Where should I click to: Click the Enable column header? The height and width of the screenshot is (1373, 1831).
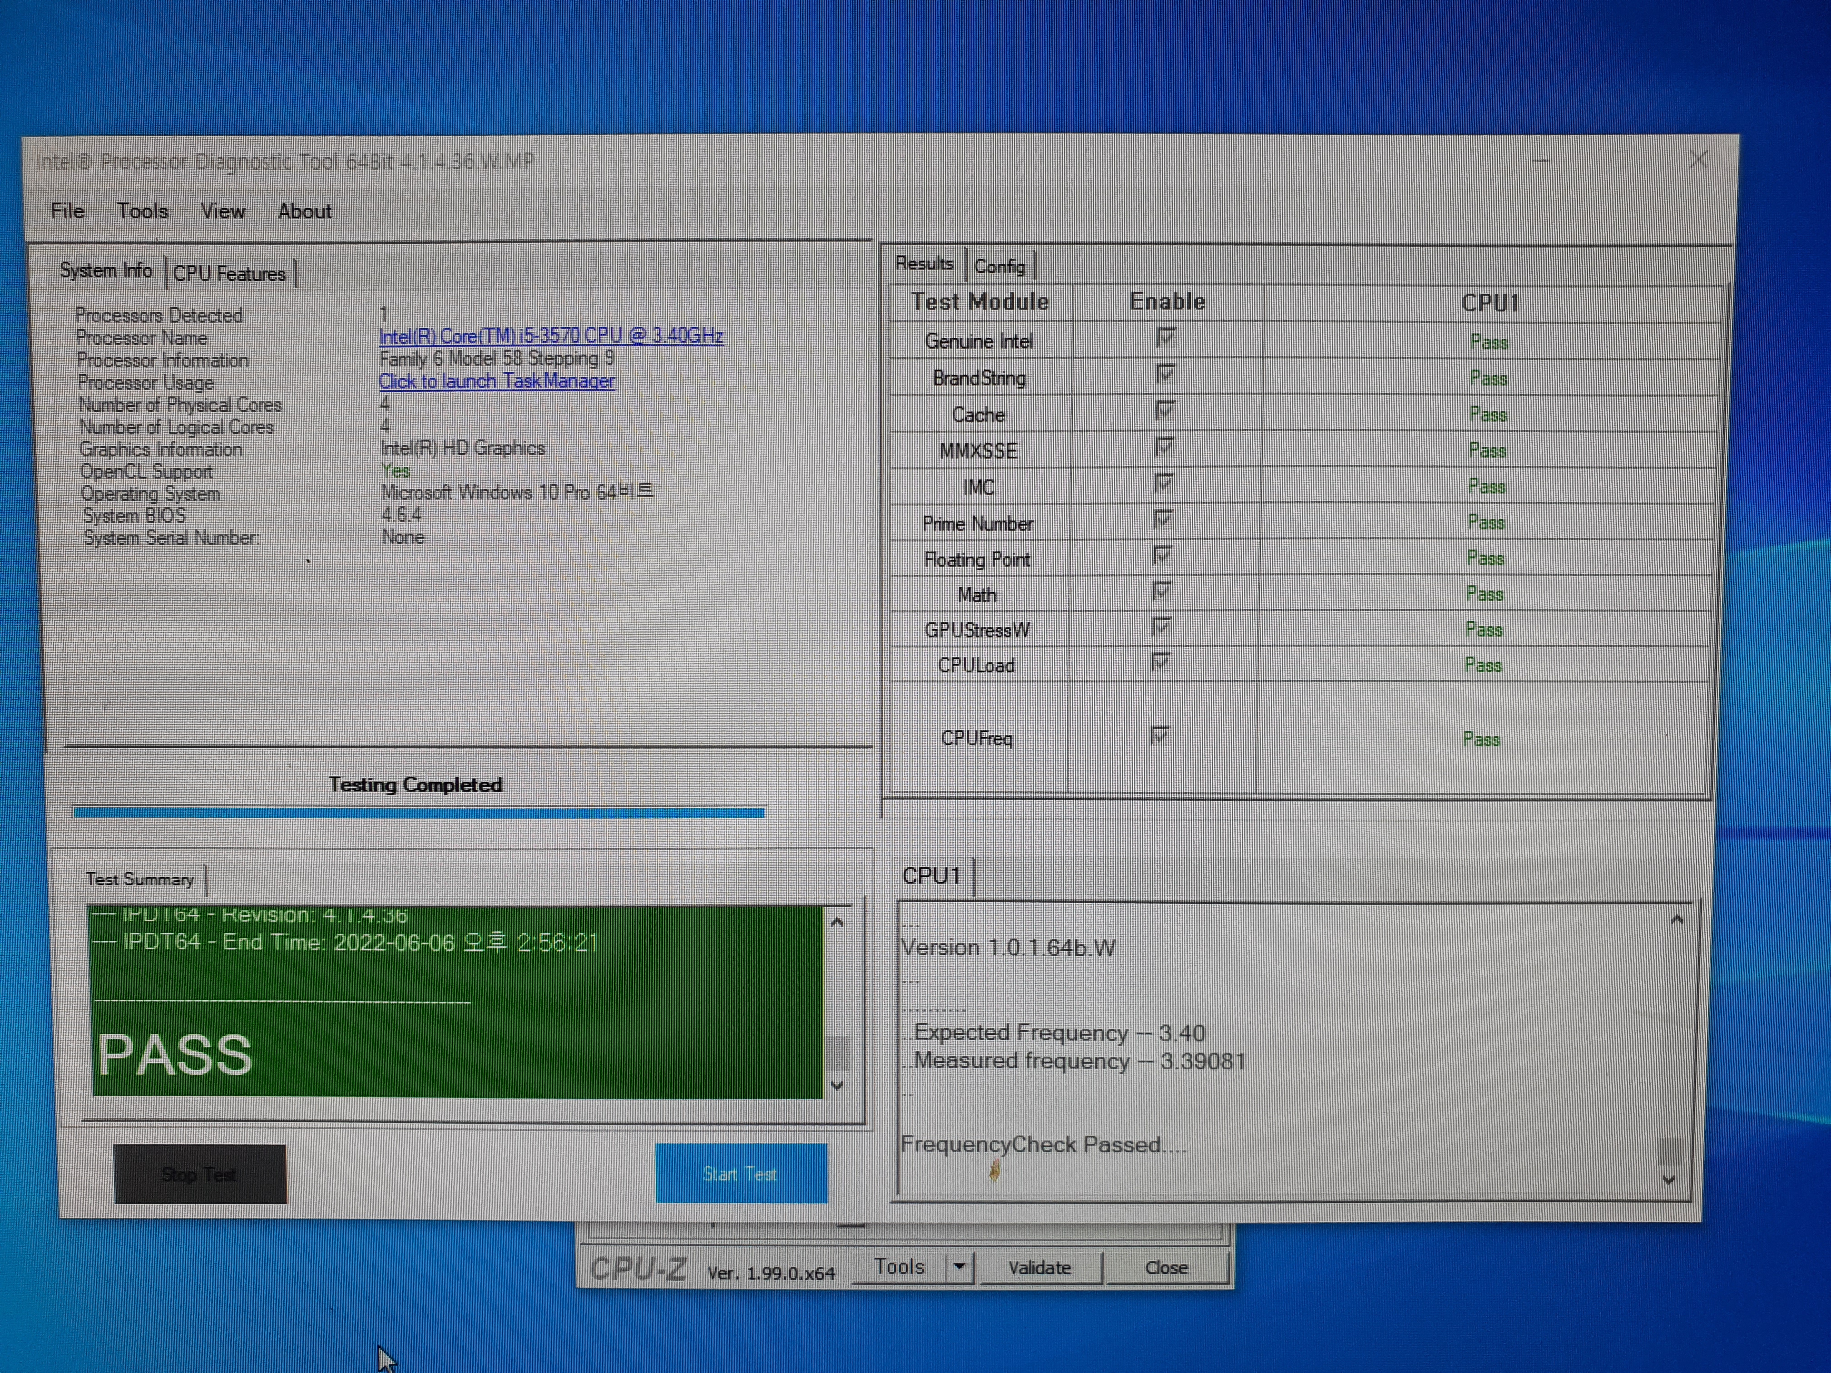[1167, 302]
